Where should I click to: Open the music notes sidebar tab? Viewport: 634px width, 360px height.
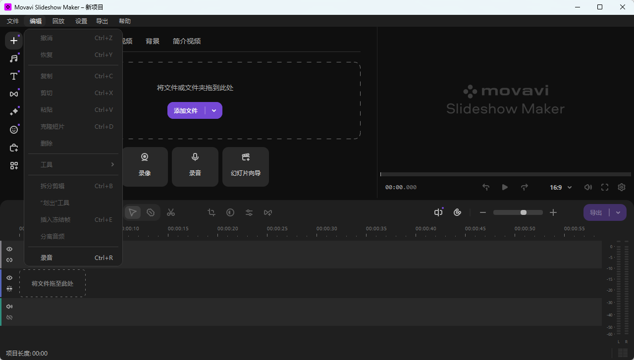point(14,58)
